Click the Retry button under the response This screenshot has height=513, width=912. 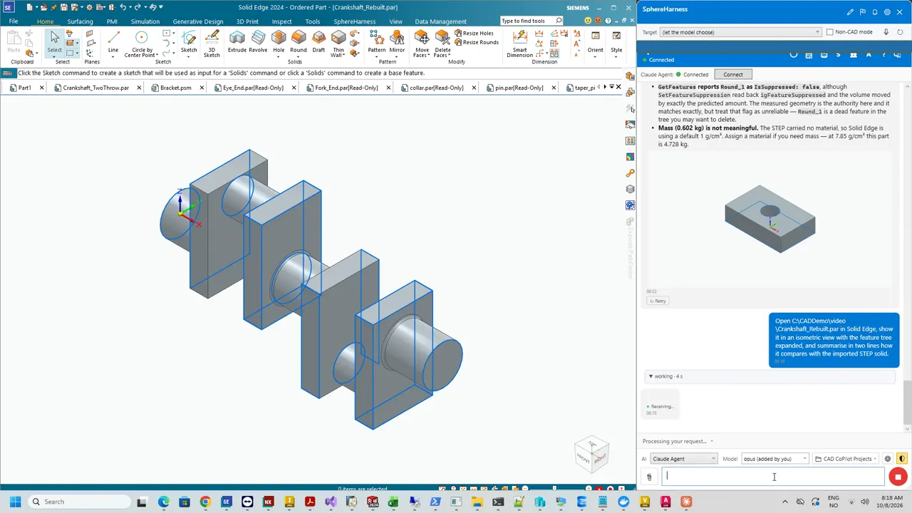tap(658, 301)
